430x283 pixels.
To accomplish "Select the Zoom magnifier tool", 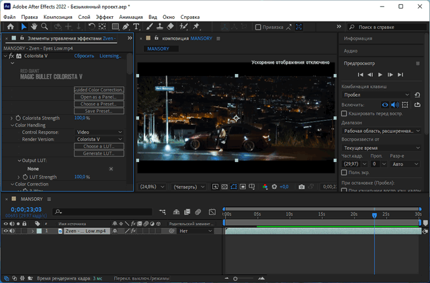I will [44, 26].
